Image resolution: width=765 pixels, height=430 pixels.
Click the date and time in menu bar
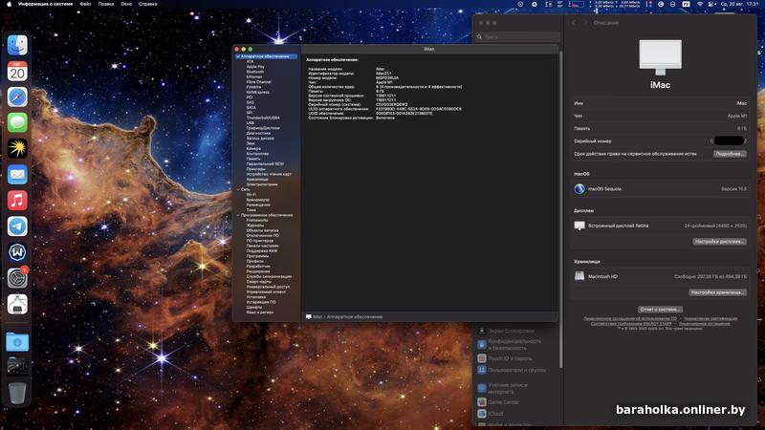(x=739, y=4)
